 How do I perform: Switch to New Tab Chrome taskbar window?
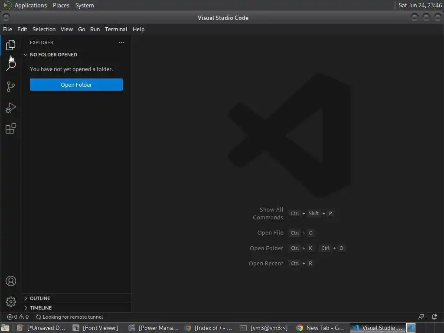pyautogui.click(x=320, y=328)
